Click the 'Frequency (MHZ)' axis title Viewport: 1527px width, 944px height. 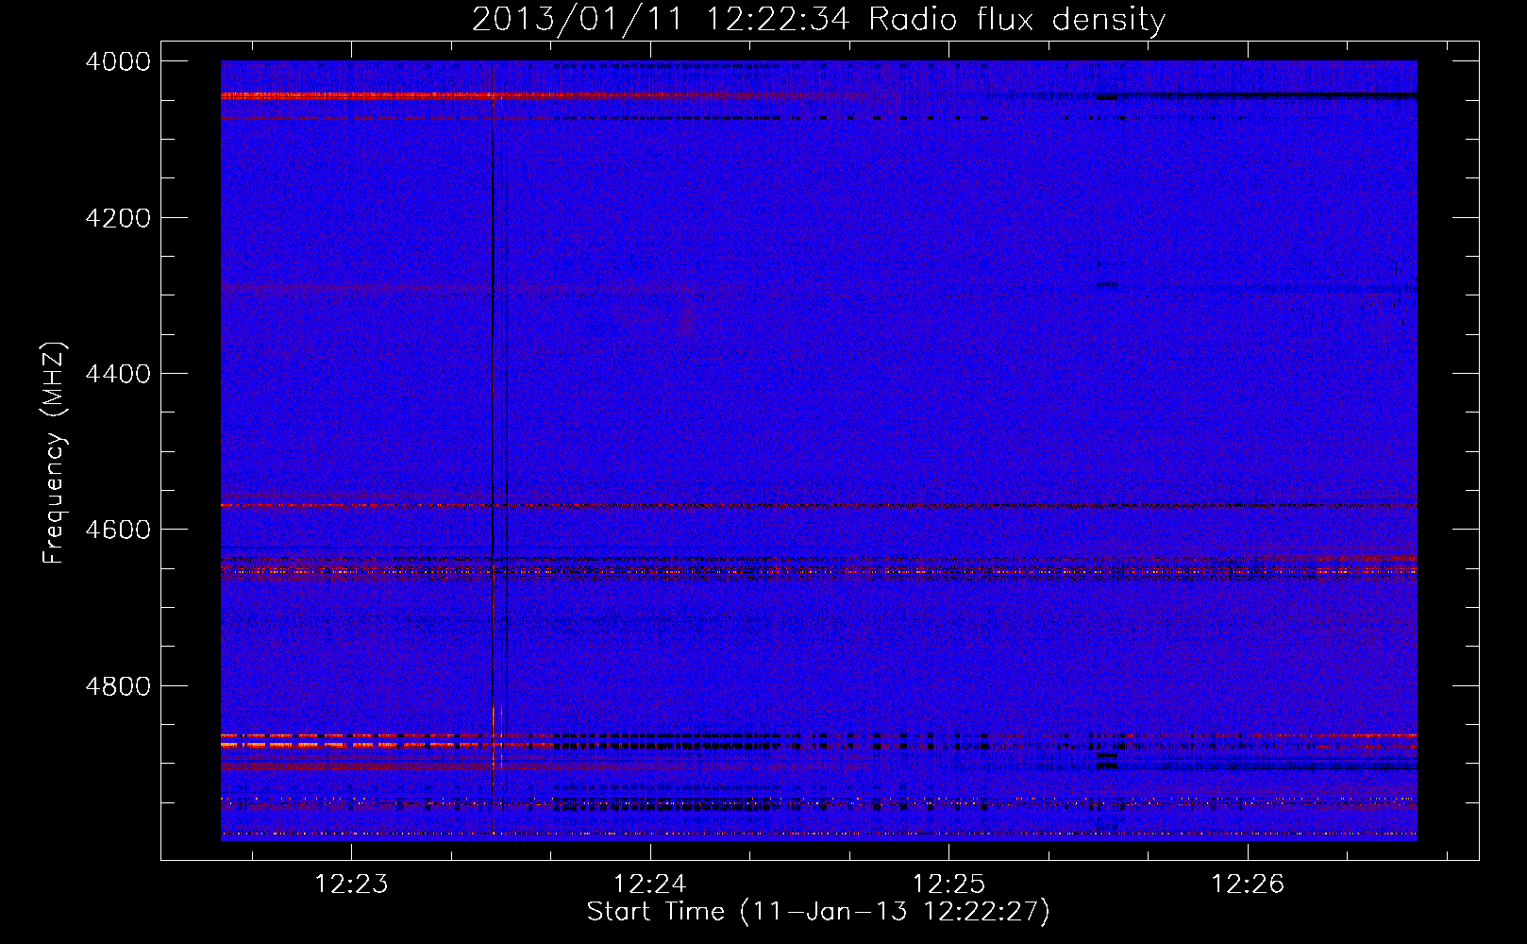[54, 453]
